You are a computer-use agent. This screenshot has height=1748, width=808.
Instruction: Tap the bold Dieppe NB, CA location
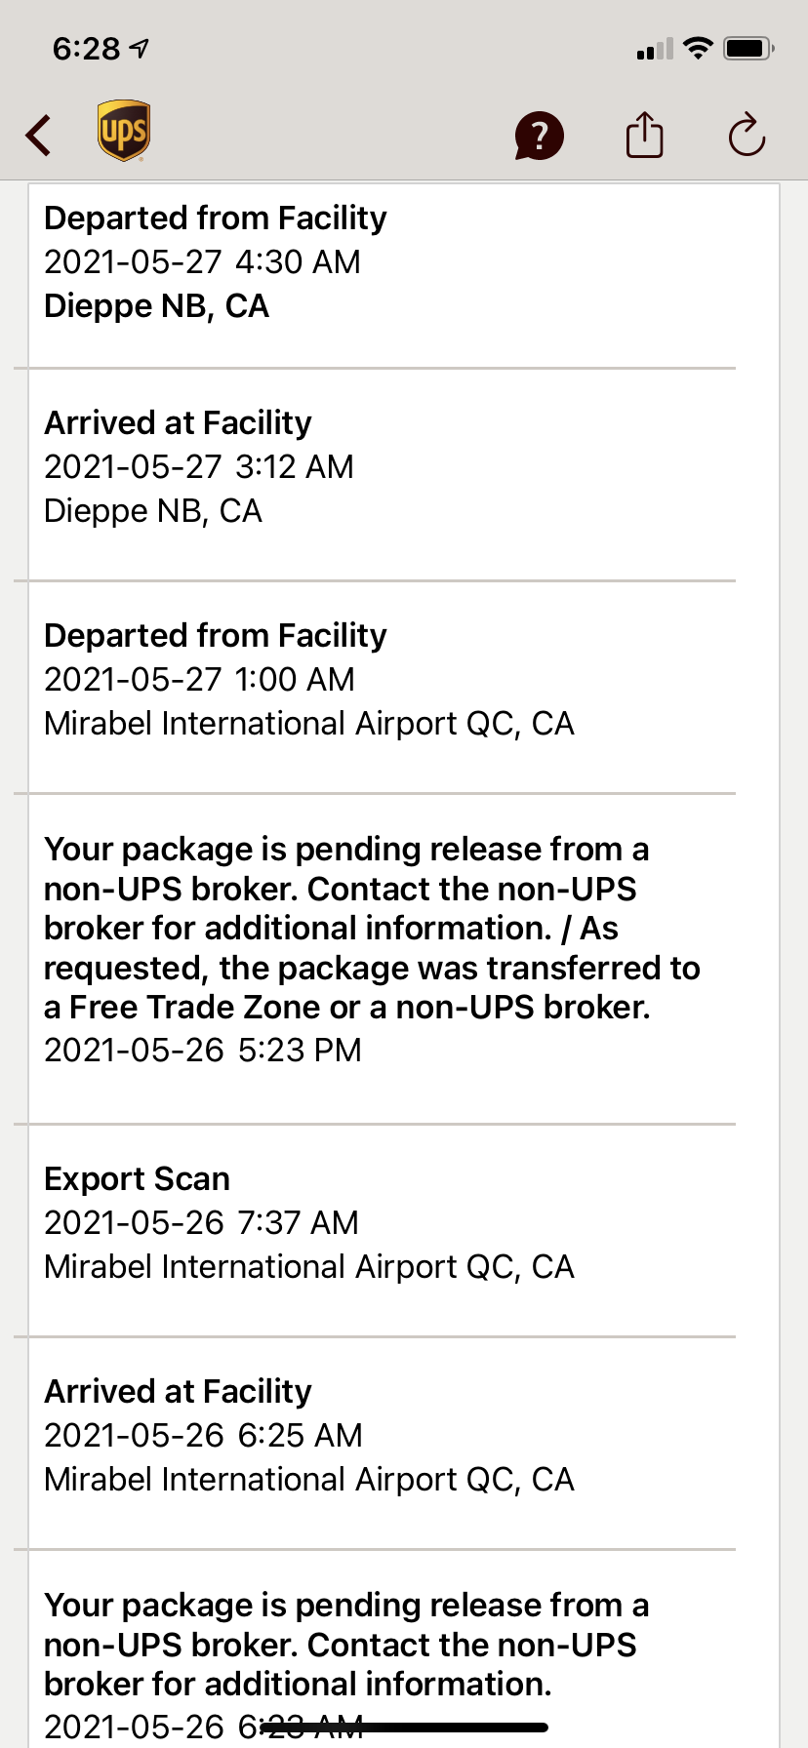pos(156,306)
